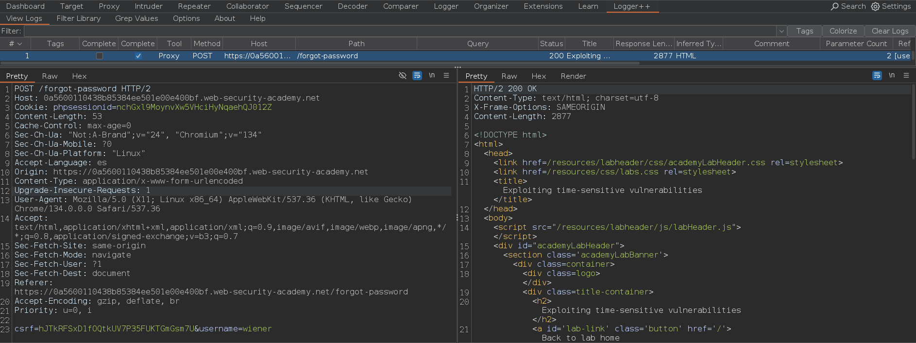
Task: Toggle the \n newline icon in response panel
Action: 892,75
